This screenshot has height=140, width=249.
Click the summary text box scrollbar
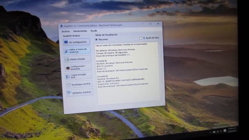tap(160, 71)
